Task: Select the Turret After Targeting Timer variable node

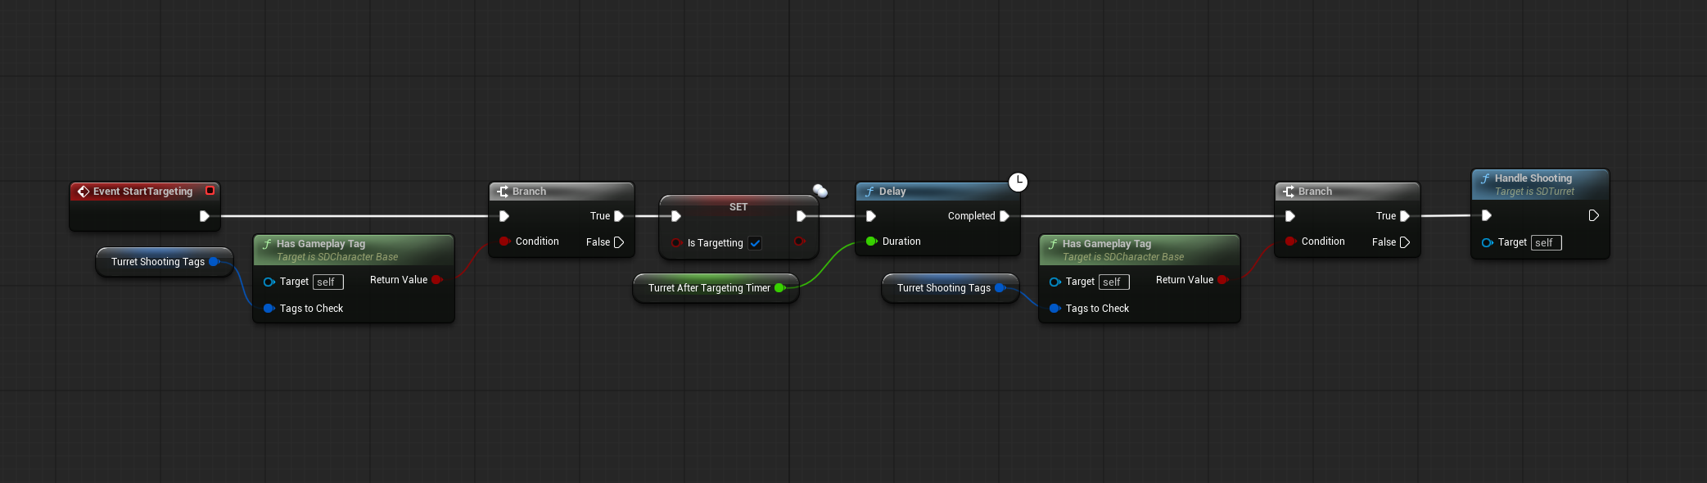Action: 709,288
